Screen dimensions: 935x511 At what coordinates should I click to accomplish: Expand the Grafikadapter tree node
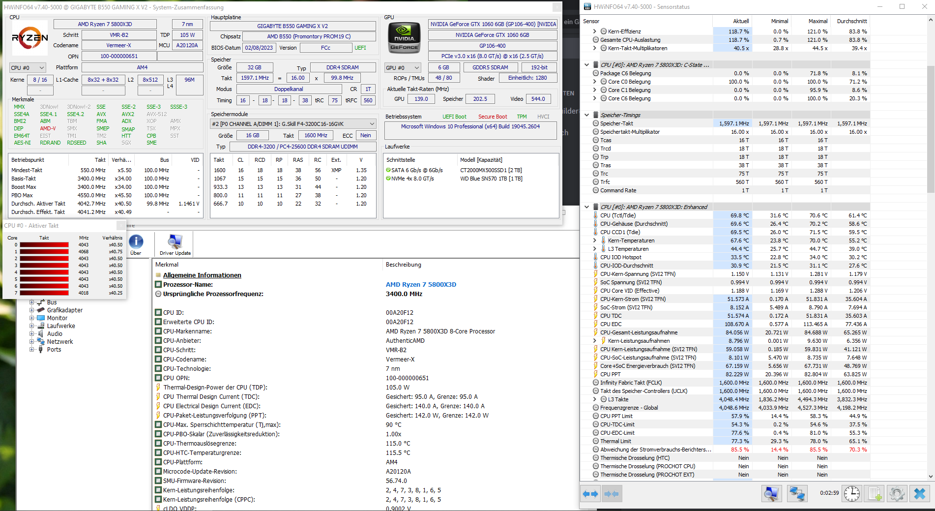32,310
